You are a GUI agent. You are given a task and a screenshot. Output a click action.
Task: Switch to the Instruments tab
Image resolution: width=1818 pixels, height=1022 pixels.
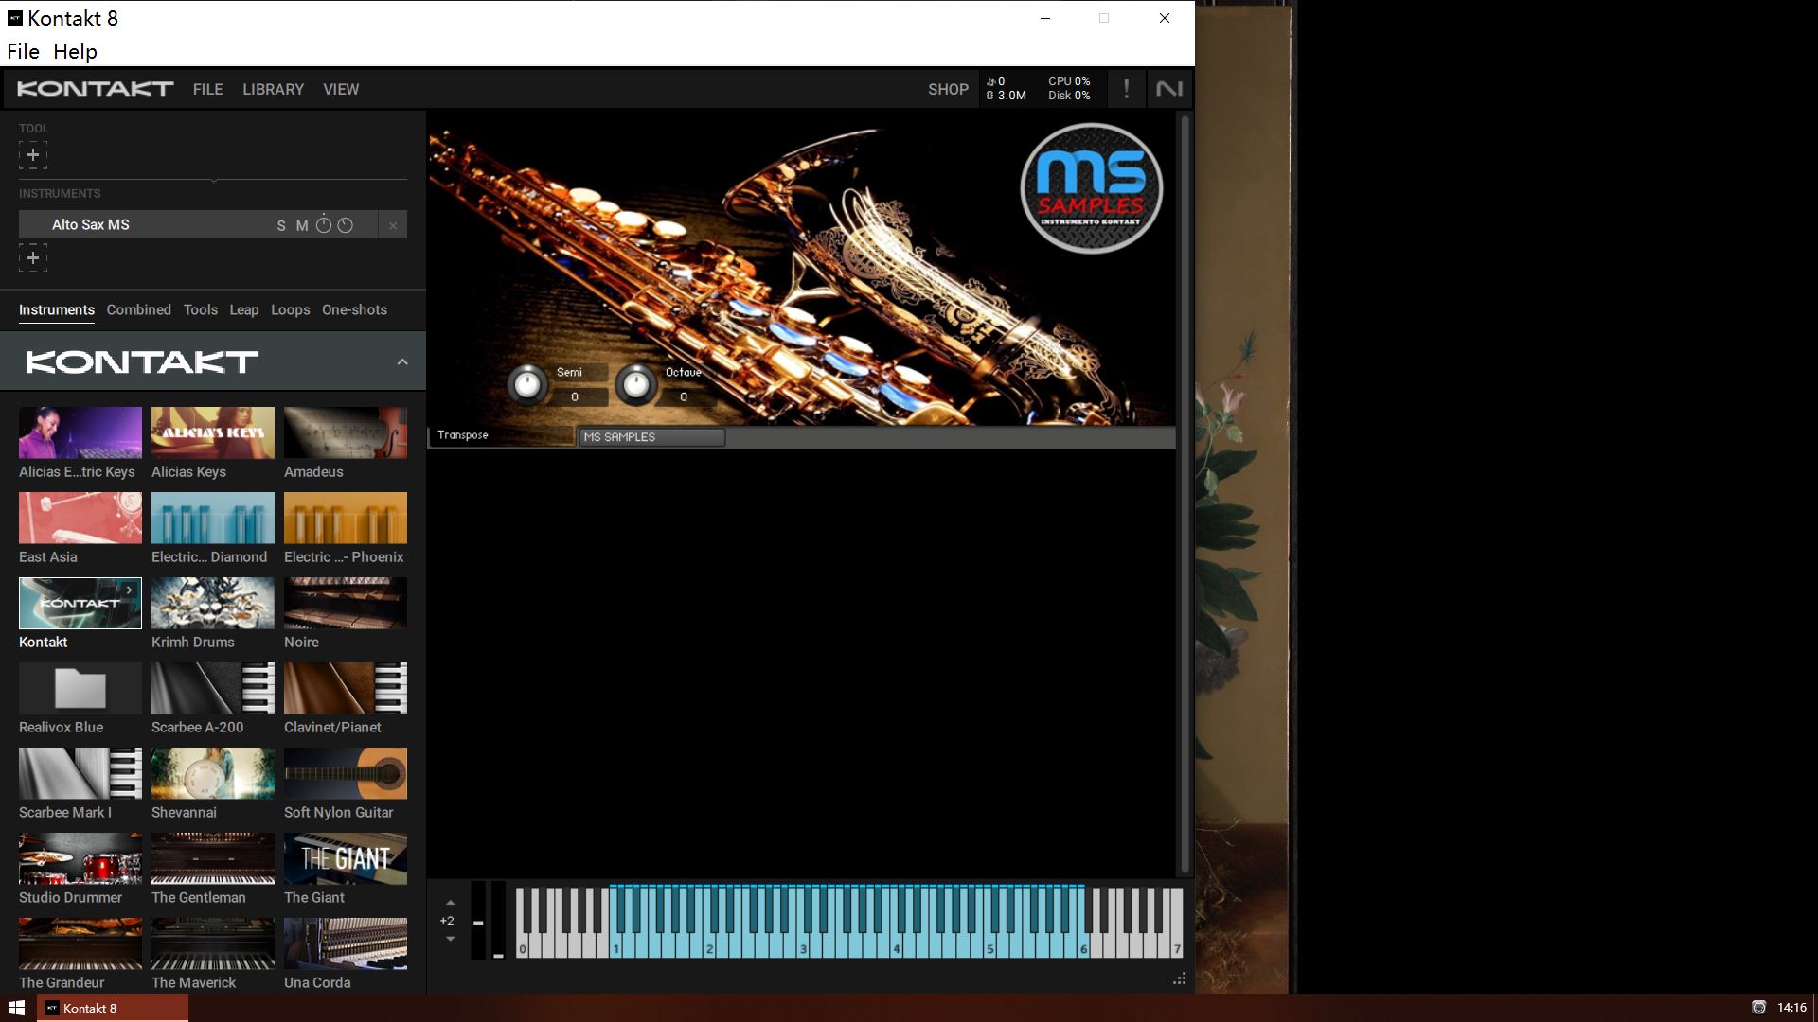(57, 309)
